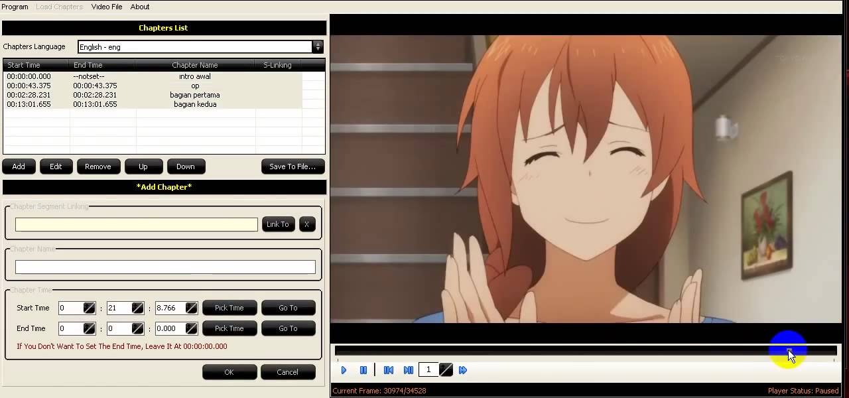This screenshot has width=849, height=398.
Task: Select the 'bagian kedua' chapter row
Action: tap(153, 104)
